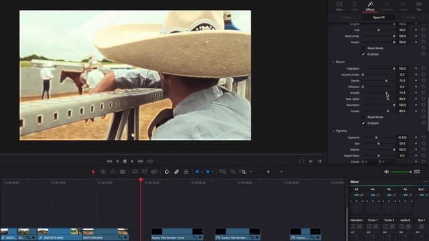Add keyframe for Vignette Feather
The width and height of the screenshot is (429, 241).
(x=416, y=150)
